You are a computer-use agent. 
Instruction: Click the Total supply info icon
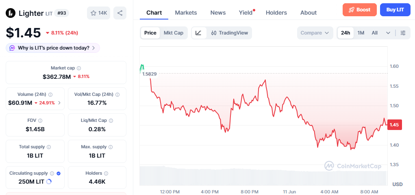(49, 147)
